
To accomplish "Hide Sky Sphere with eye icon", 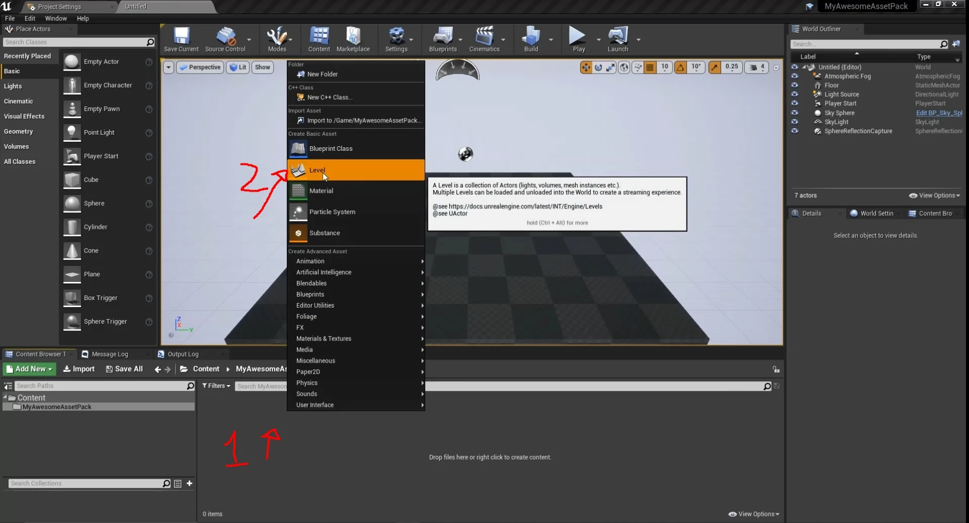I will 794,113.
